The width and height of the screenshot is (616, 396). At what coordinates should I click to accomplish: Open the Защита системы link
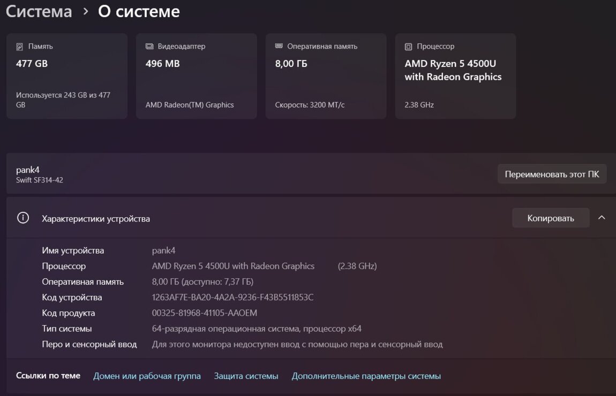pyautogui.click(x=246, y=376)
